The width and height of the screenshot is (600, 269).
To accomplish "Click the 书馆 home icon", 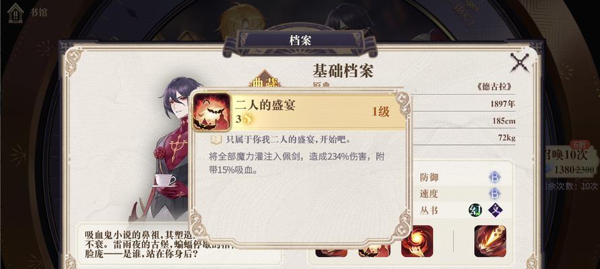I will [x=15, y=13].
